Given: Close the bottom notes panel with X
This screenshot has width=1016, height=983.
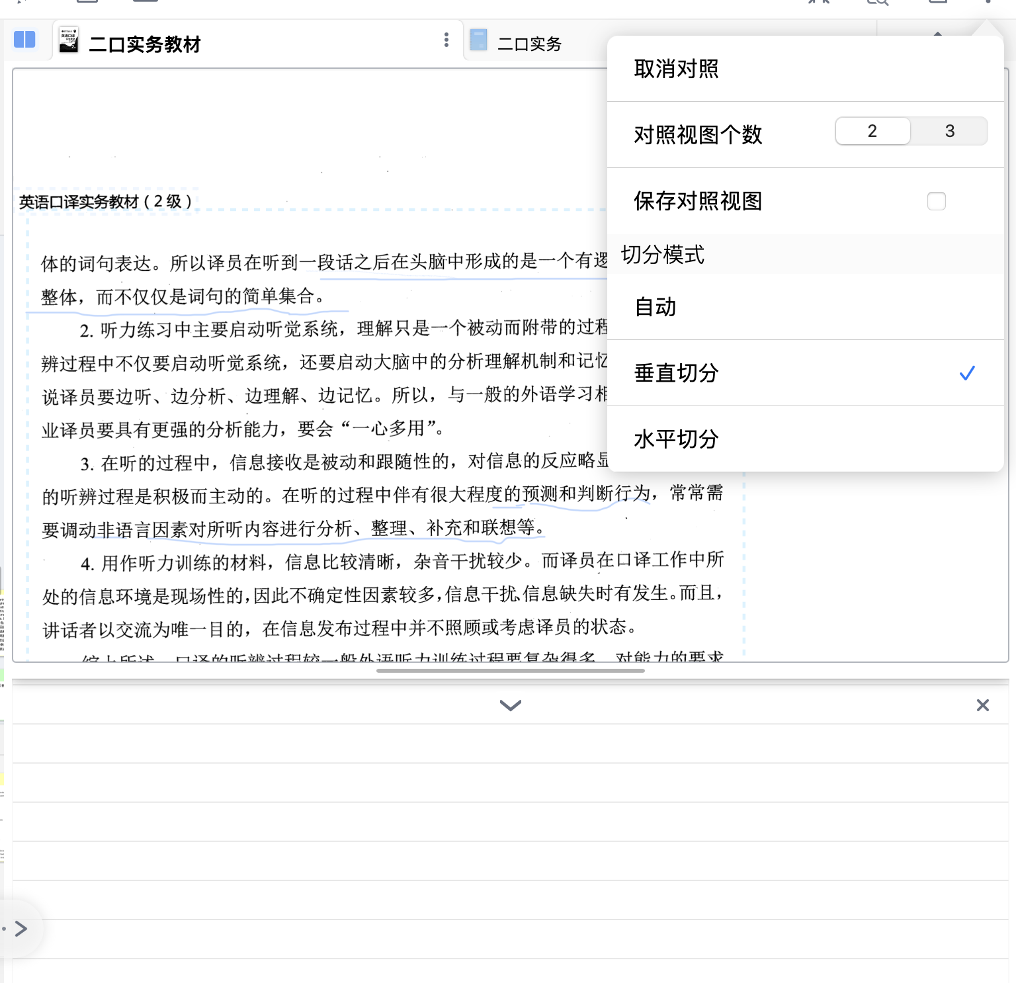Looking at the screenshot, I should point(982,705).
